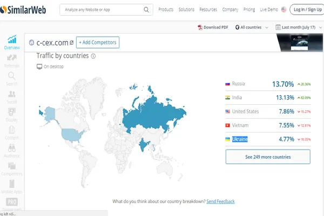This screenshot has height=216, width=324.
Task: Select the Russia country name
Action: pyautogui.click(x=238, y=84)
